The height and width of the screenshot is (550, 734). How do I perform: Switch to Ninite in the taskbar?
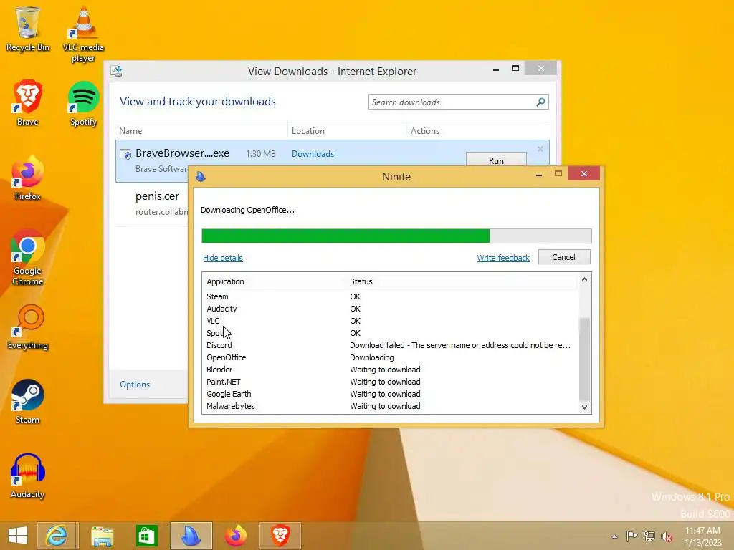[191, 536]
